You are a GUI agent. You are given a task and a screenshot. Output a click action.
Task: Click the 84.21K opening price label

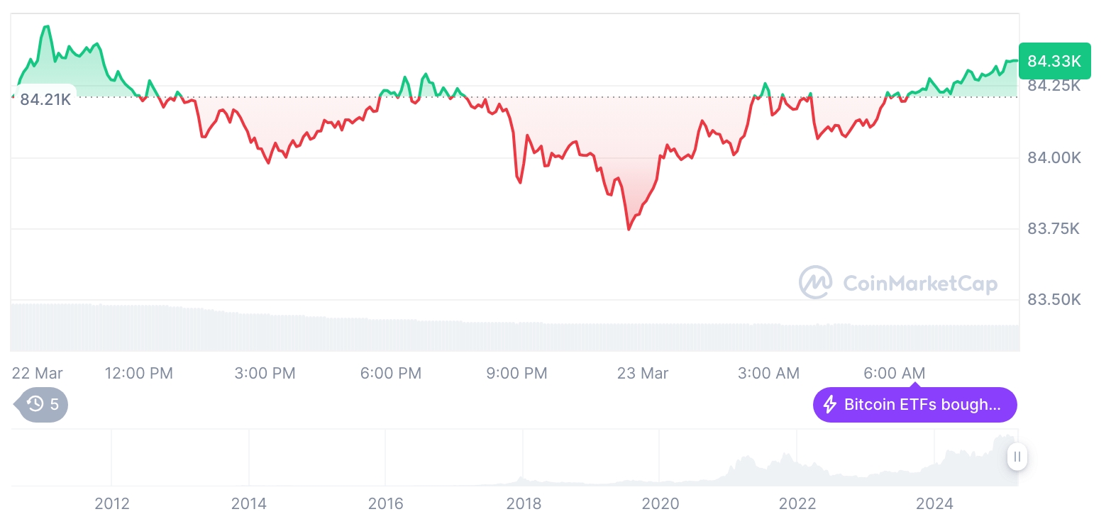tap(45, 99)
